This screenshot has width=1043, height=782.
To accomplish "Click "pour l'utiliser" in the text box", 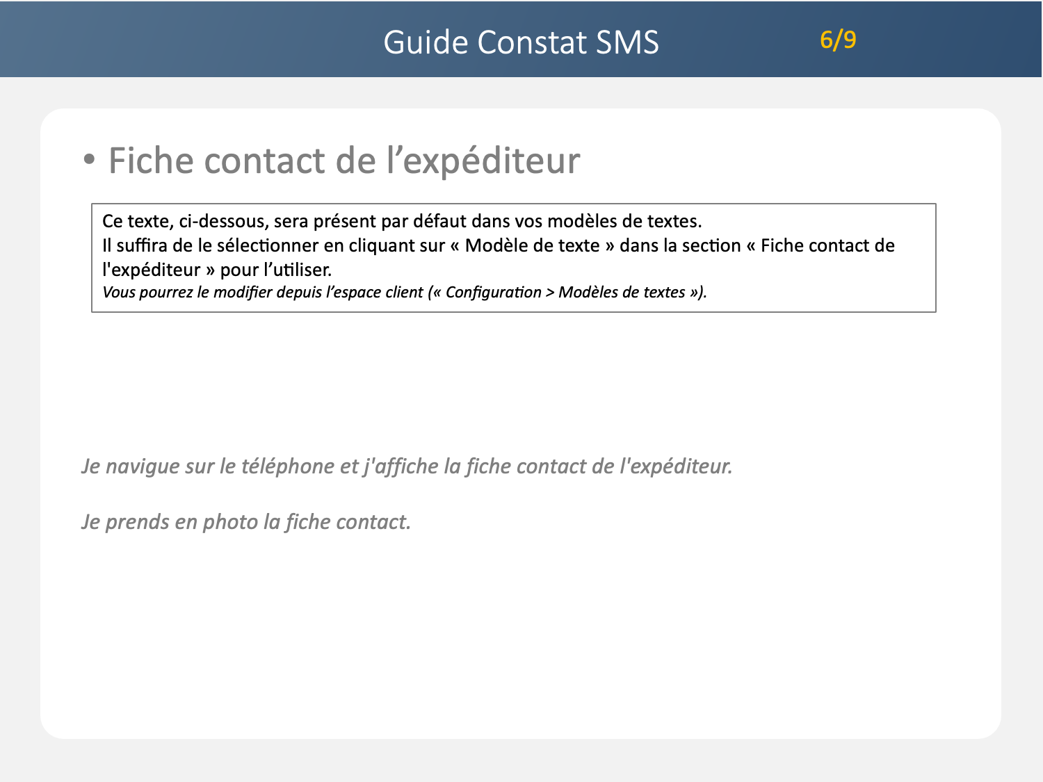I will click(x=276, y=270).
